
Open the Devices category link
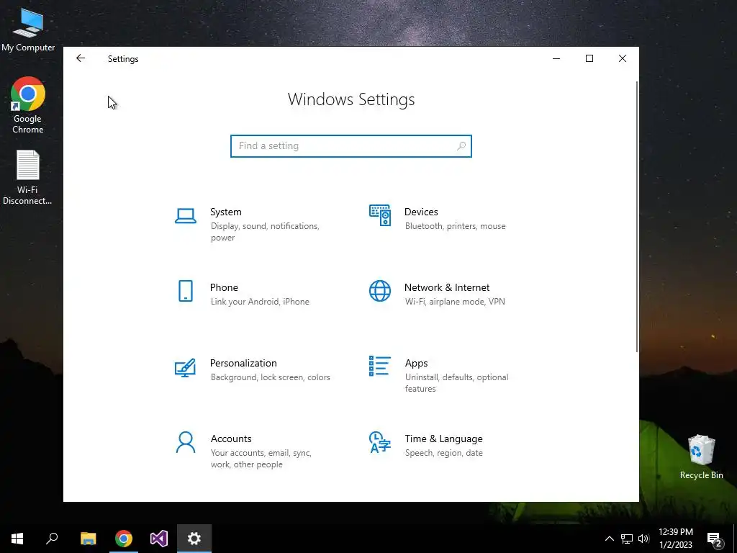pos(421,212)
